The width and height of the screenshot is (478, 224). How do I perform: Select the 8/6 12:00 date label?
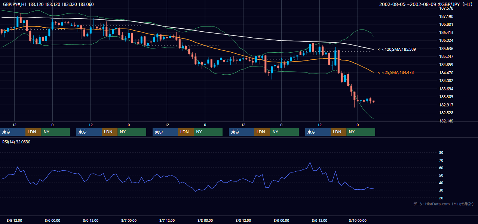(91, 220)
